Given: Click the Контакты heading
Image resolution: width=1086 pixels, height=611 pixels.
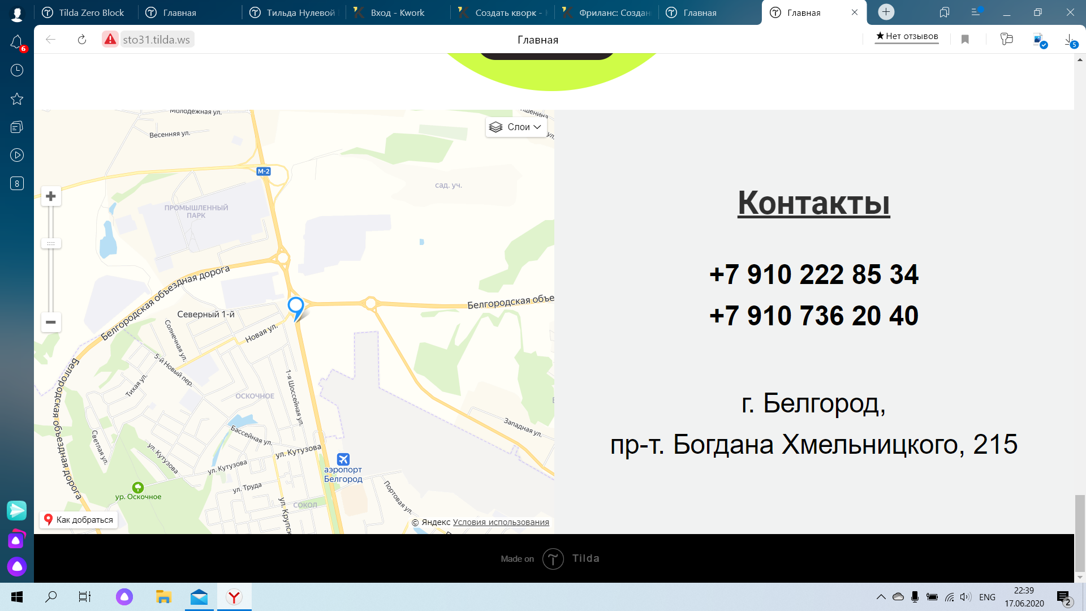Looking at the screenshot, I should coord(814,203).
